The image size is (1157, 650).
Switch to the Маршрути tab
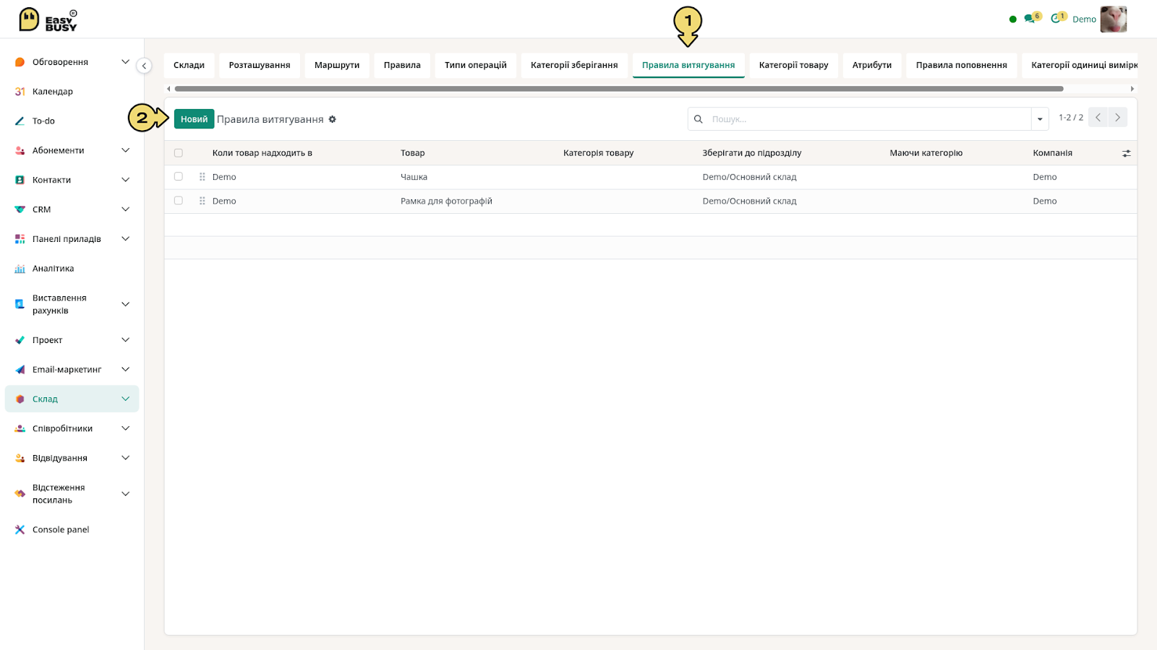pos(337,65)
